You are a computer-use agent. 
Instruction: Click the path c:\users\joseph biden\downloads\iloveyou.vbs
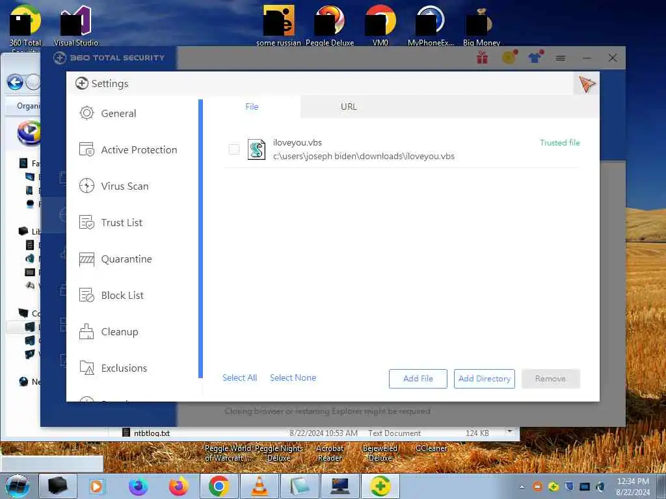tap(364, 156)
